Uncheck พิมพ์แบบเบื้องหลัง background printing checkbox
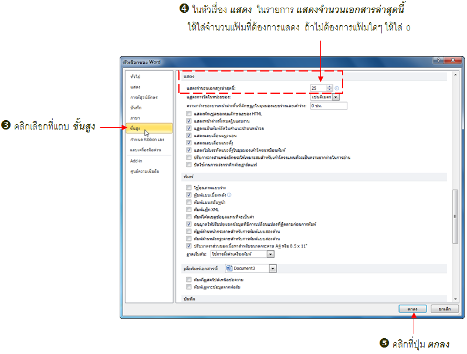 (x=188, y=195)
